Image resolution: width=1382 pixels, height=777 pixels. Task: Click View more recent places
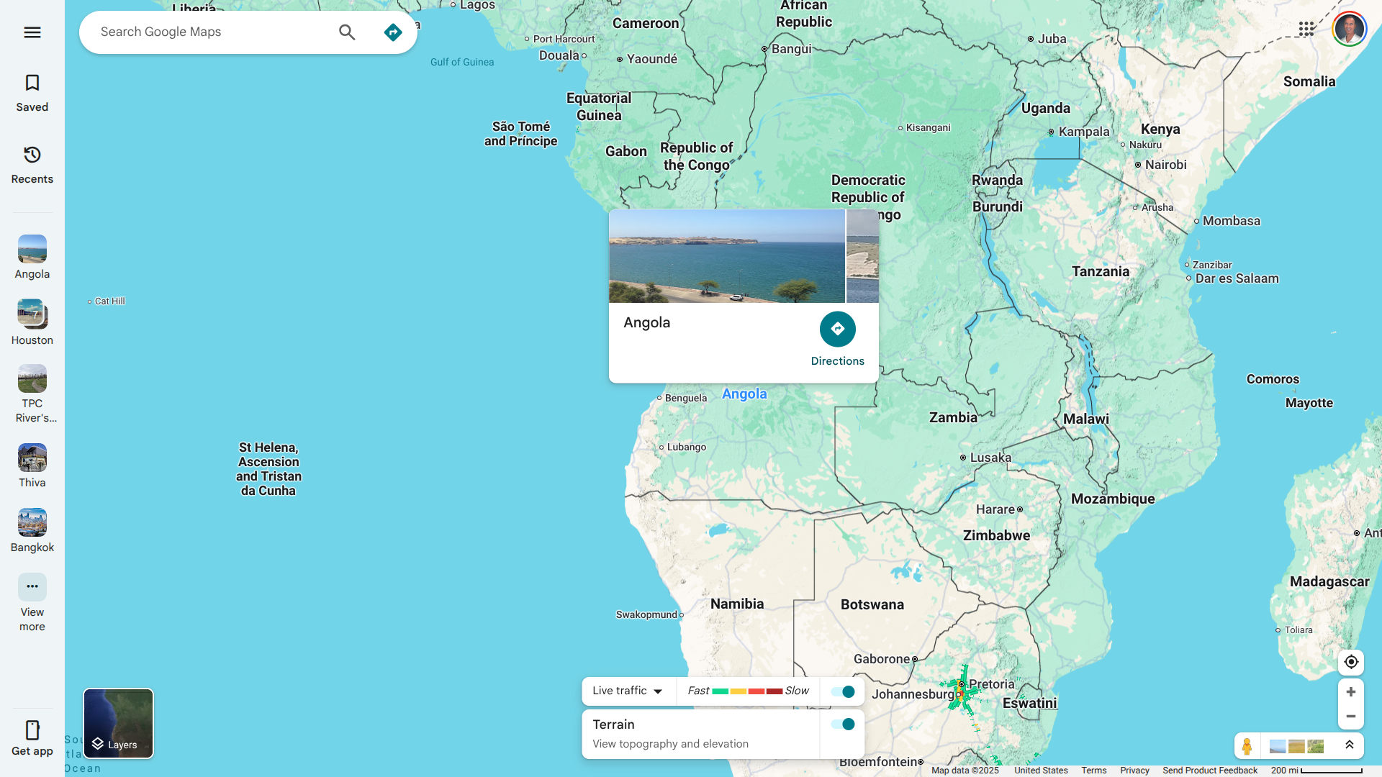[x=32, y=588]
